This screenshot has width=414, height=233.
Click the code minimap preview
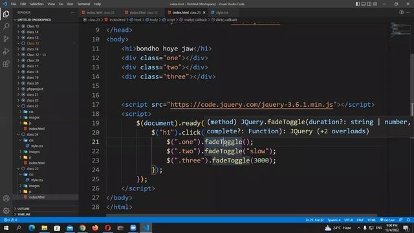pyautogui.click(x=400, y=30)
